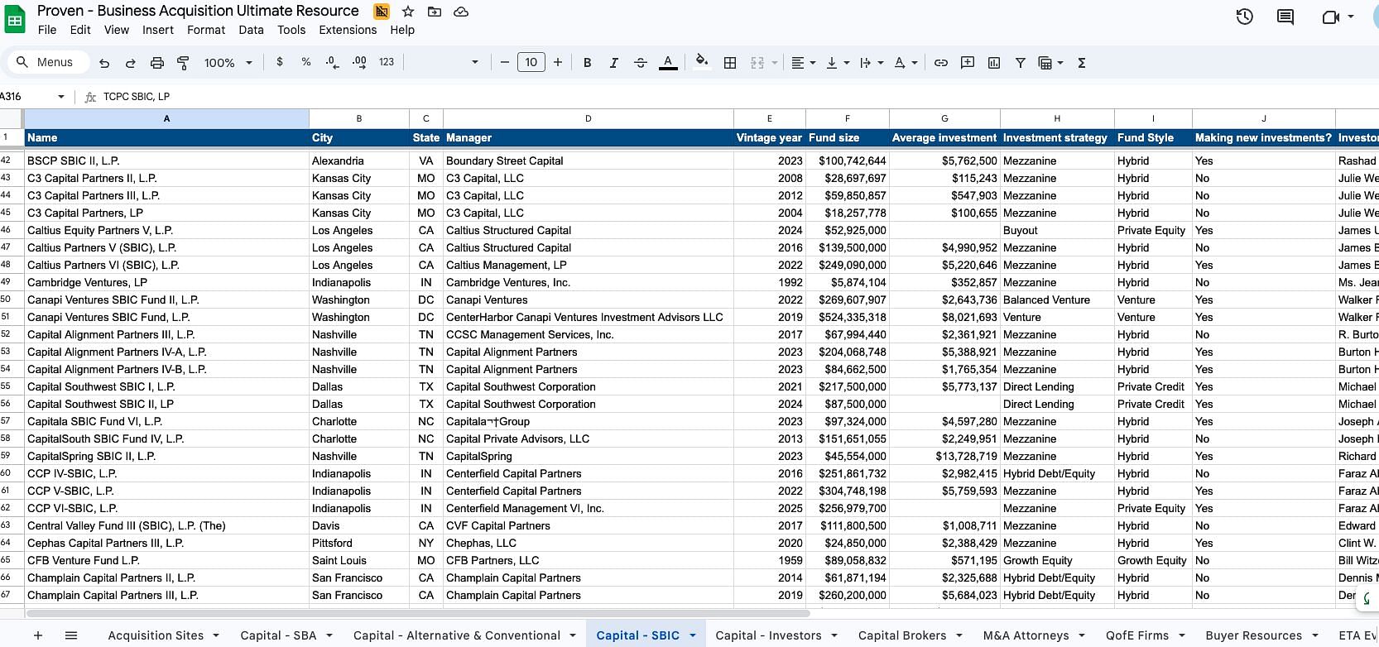Image resolution: width=1379 pixels, height=647 pixels.
Task: Increase decimal places icon
Action: point(359,62)
